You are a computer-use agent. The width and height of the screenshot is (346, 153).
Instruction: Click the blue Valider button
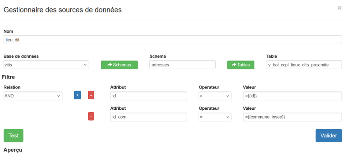click(x=328, y=135)
